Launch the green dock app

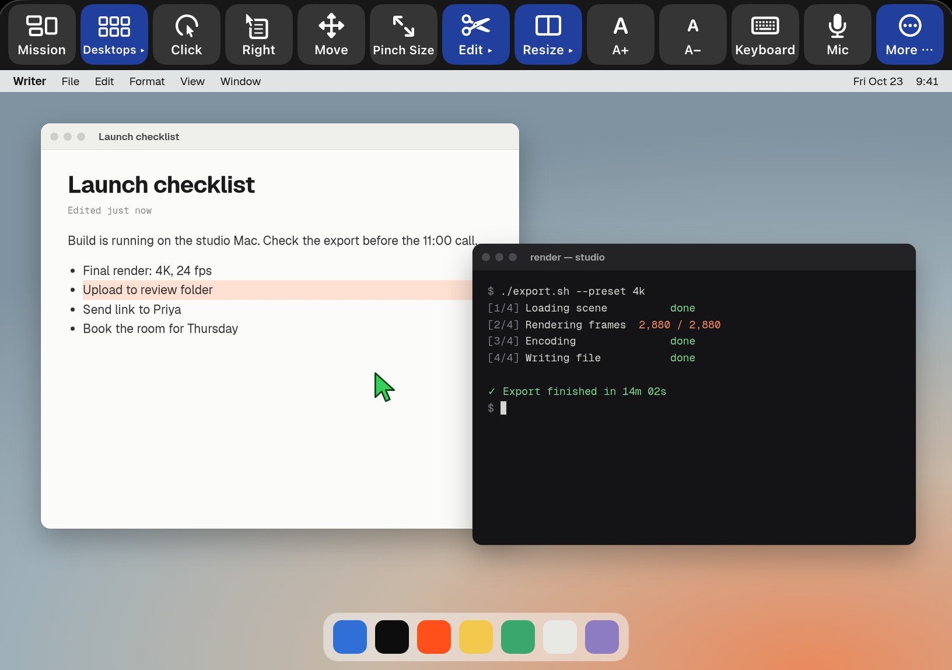coord(518,637)
